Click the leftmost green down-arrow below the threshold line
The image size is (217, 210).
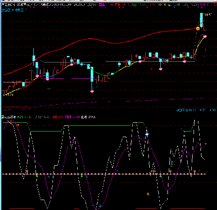[37, 176]
